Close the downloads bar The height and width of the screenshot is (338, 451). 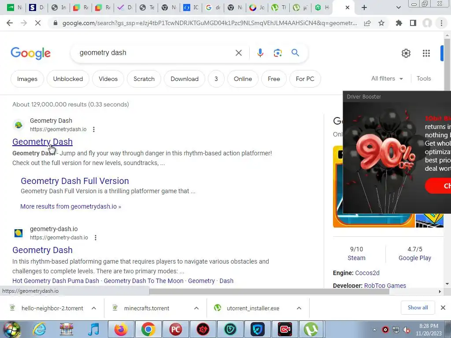pos(443,308)
